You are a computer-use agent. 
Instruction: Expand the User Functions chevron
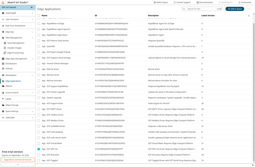coord(32,19)
